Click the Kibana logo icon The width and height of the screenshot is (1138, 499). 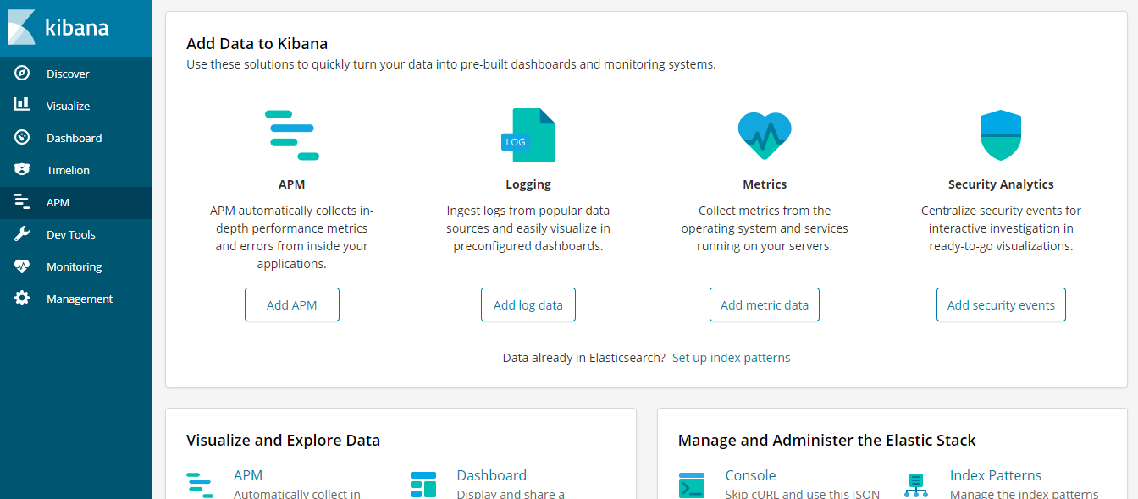tap(22, 27)
